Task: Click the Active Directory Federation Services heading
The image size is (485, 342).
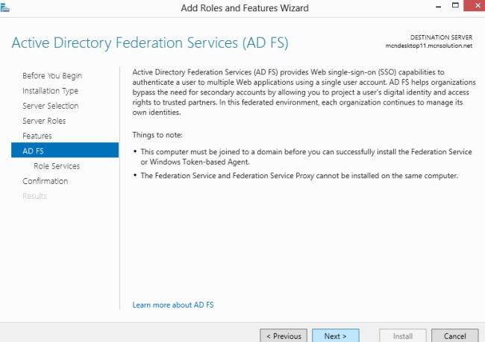Action: [x=150, y=42]
